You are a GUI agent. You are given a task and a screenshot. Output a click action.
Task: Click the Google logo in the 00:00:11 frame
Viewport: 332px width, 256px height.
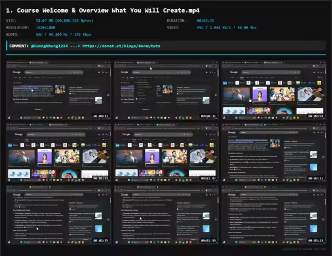[17, 72]
